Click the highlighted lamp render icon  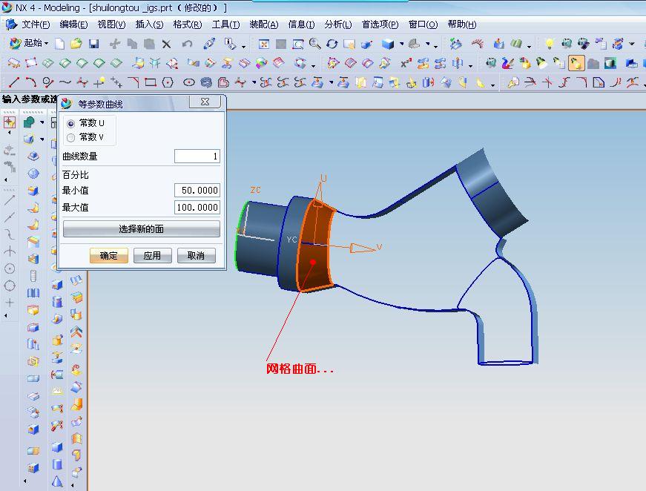pyautogui.click(x=576, y=63)
